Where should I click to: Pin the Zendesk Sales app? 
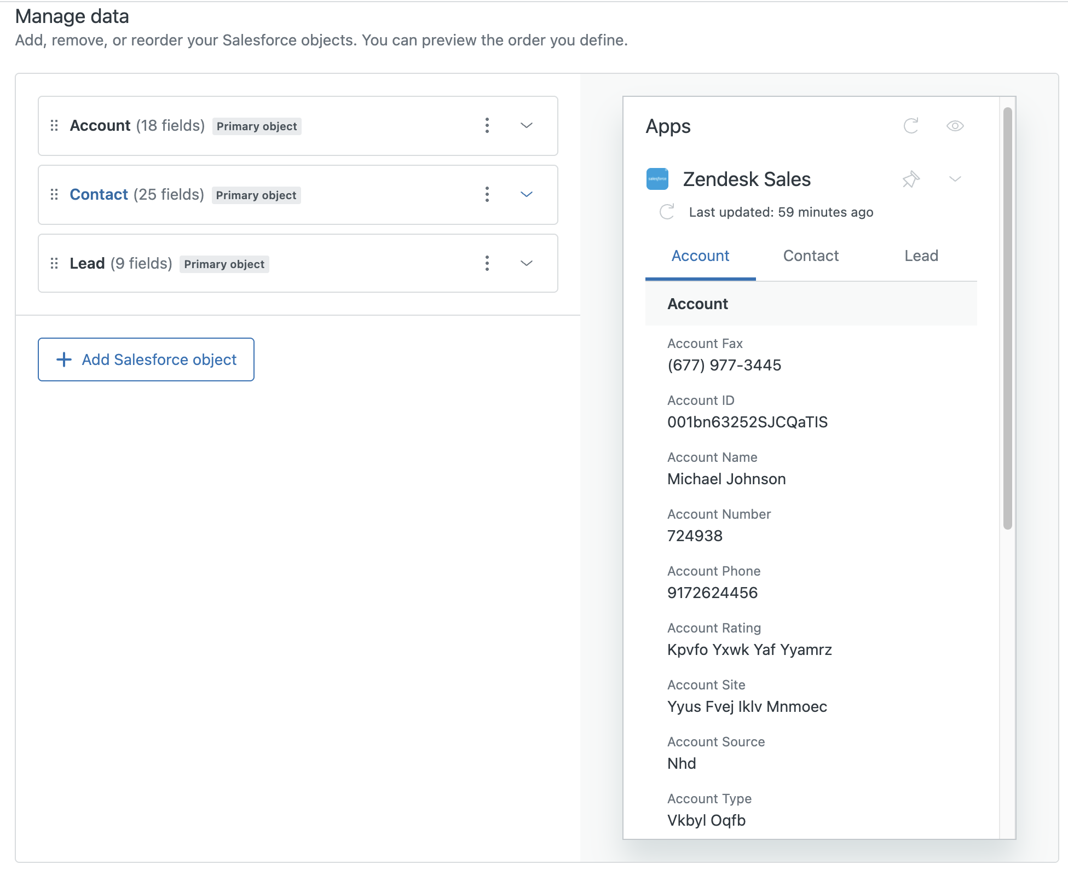pos(911,179)
